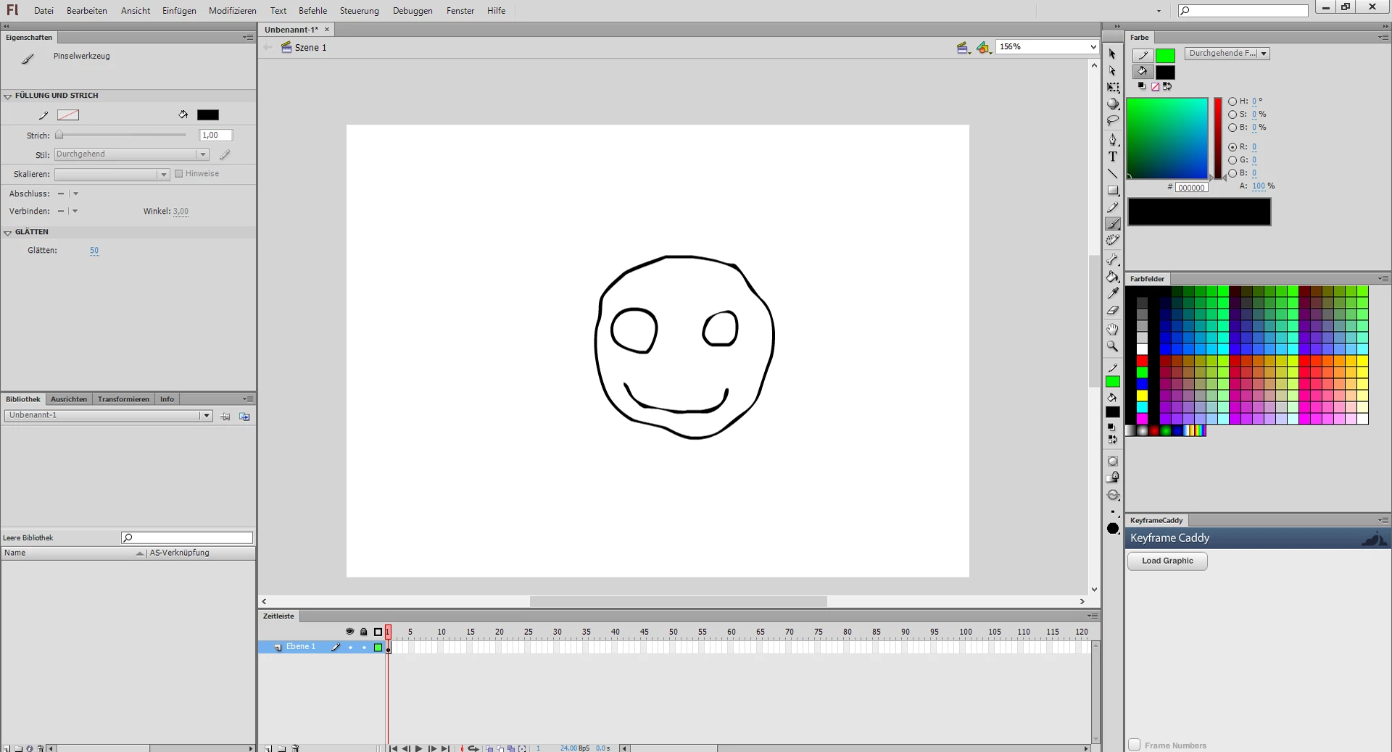Click the Glätten value 50

coord(94,251)
